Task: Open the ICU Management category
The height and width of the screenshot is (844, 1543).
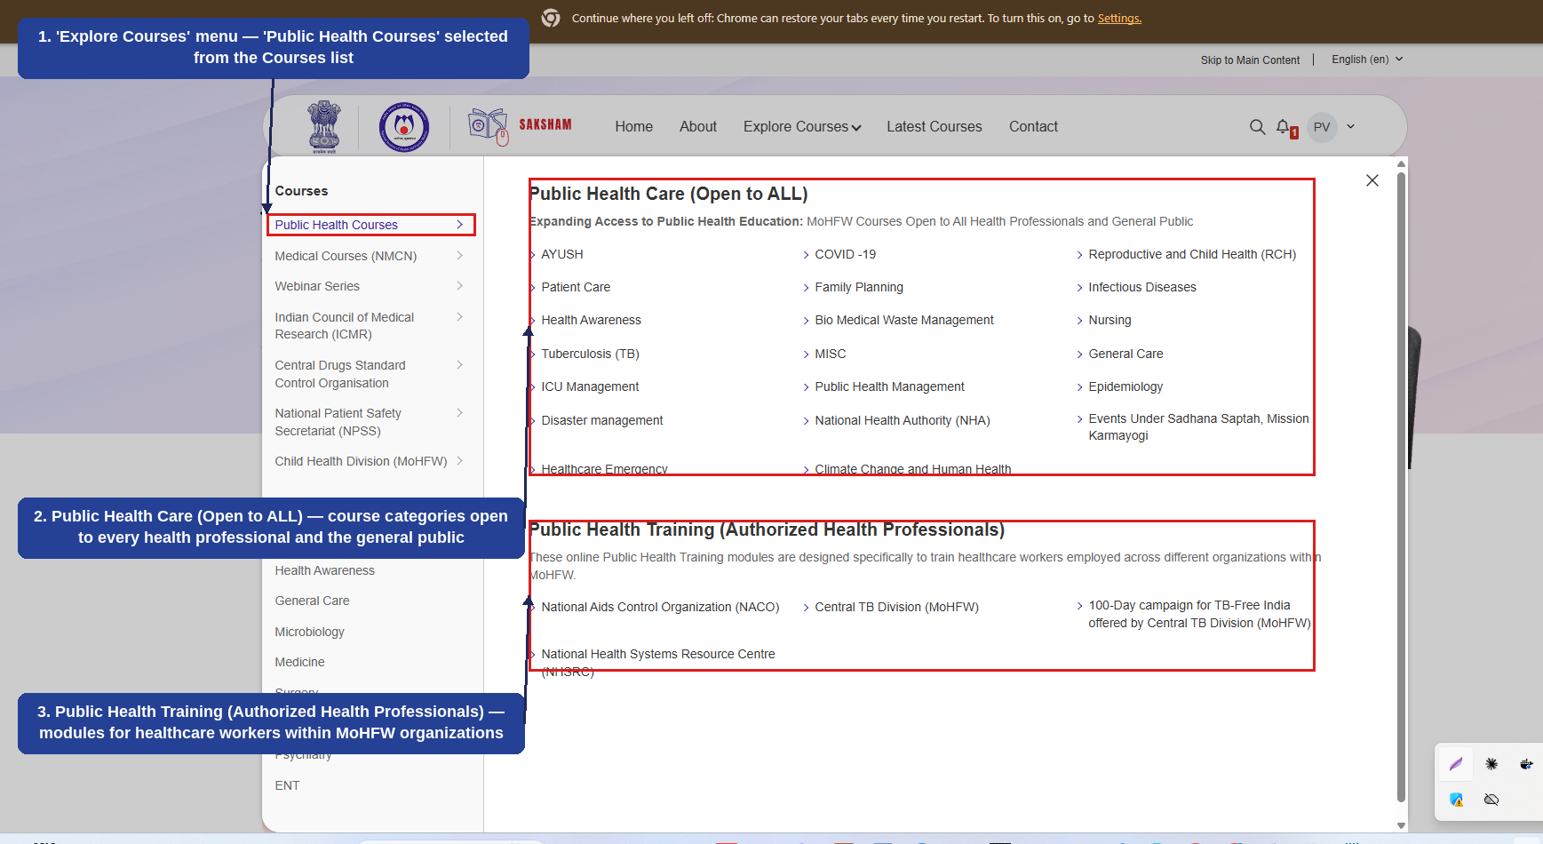Action: [x=590, y=386]
